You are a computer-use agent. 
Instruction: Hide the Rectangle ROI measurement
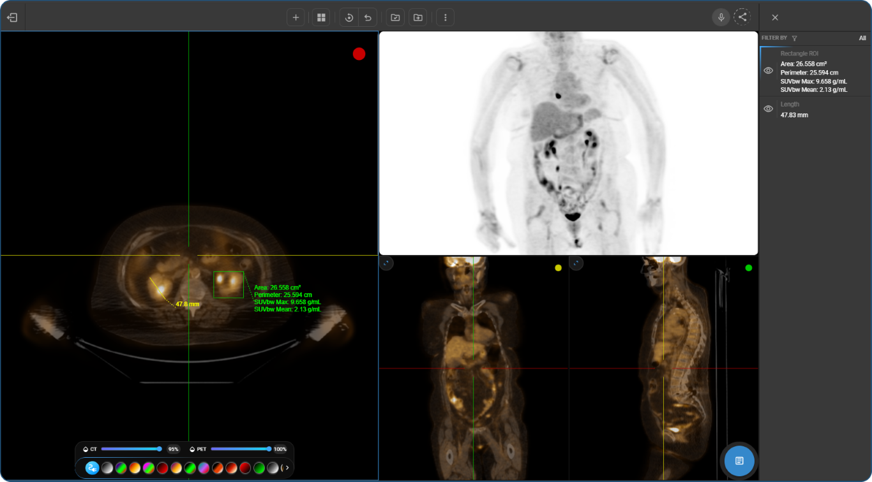click(769, 71)
